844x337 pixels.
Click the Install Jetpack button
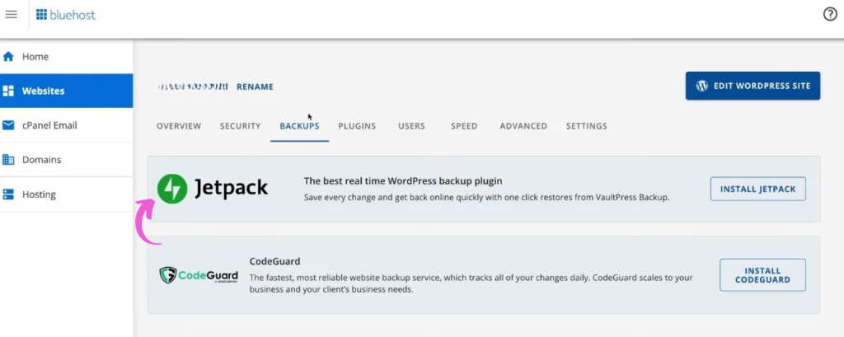tap(758, 189)
